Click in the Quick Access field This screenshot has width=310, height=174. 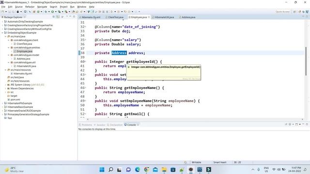(282, 12)
